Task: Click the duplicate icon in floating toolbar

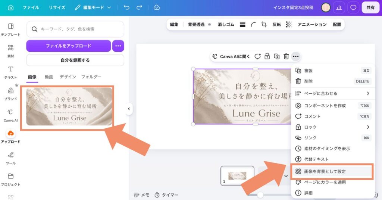Action: [x=276, y=57]
